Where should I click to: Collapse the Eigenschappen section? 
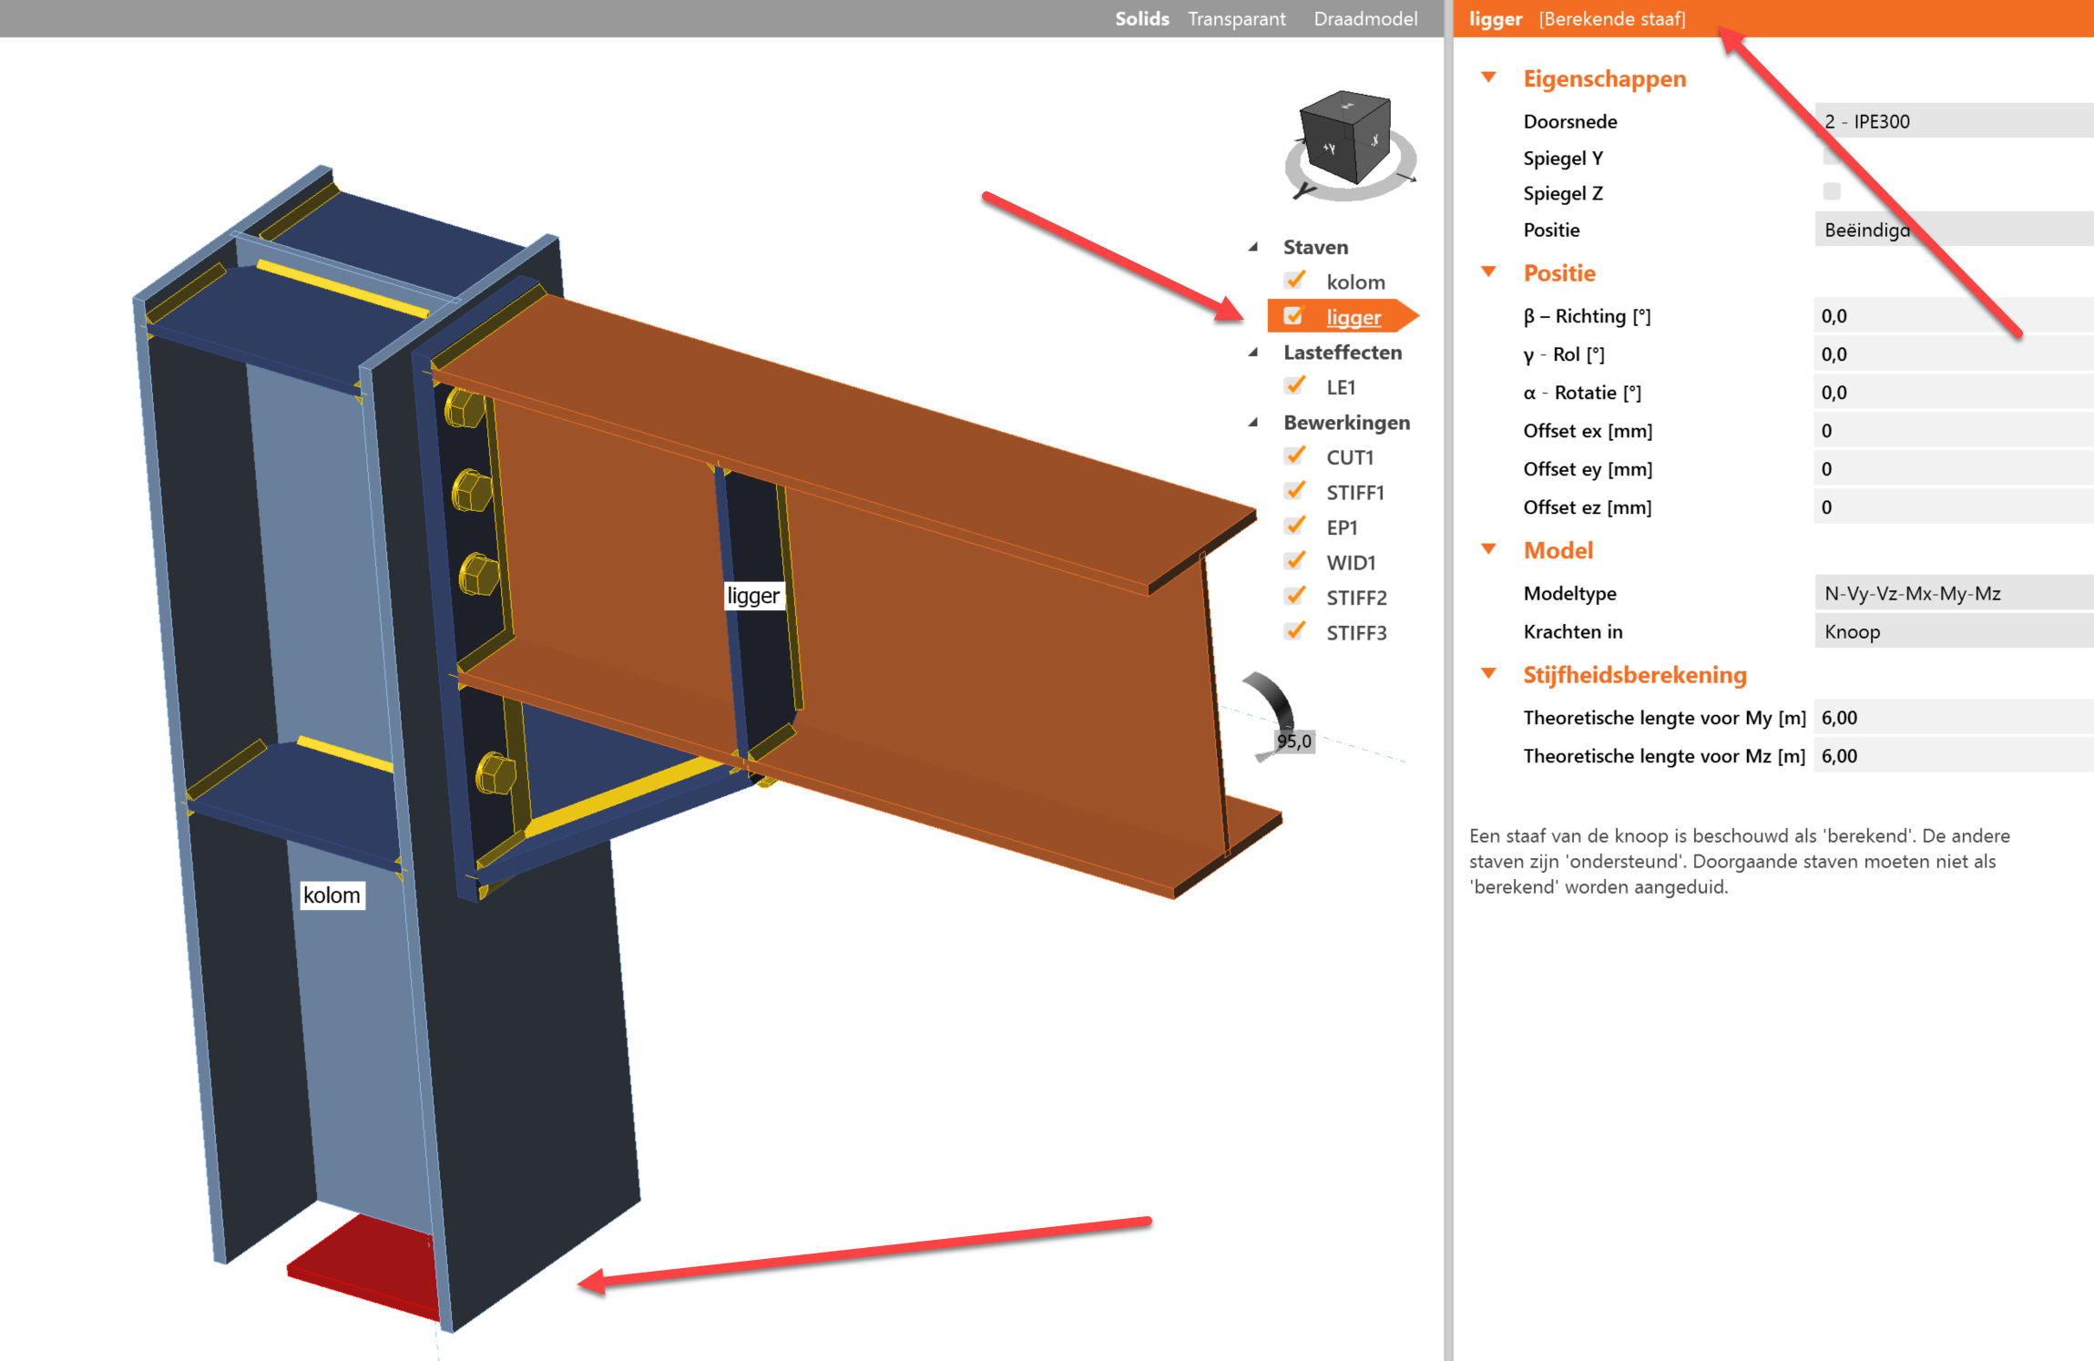[1489, 78]
